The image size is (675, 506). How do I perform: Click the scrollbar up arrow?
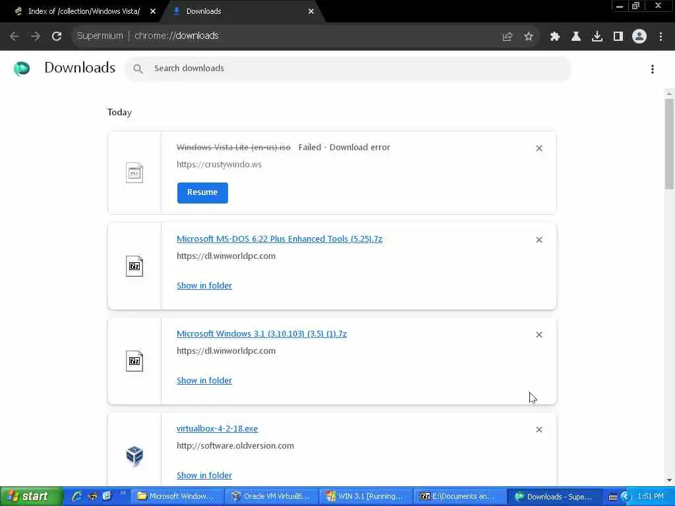click(669, 94)
